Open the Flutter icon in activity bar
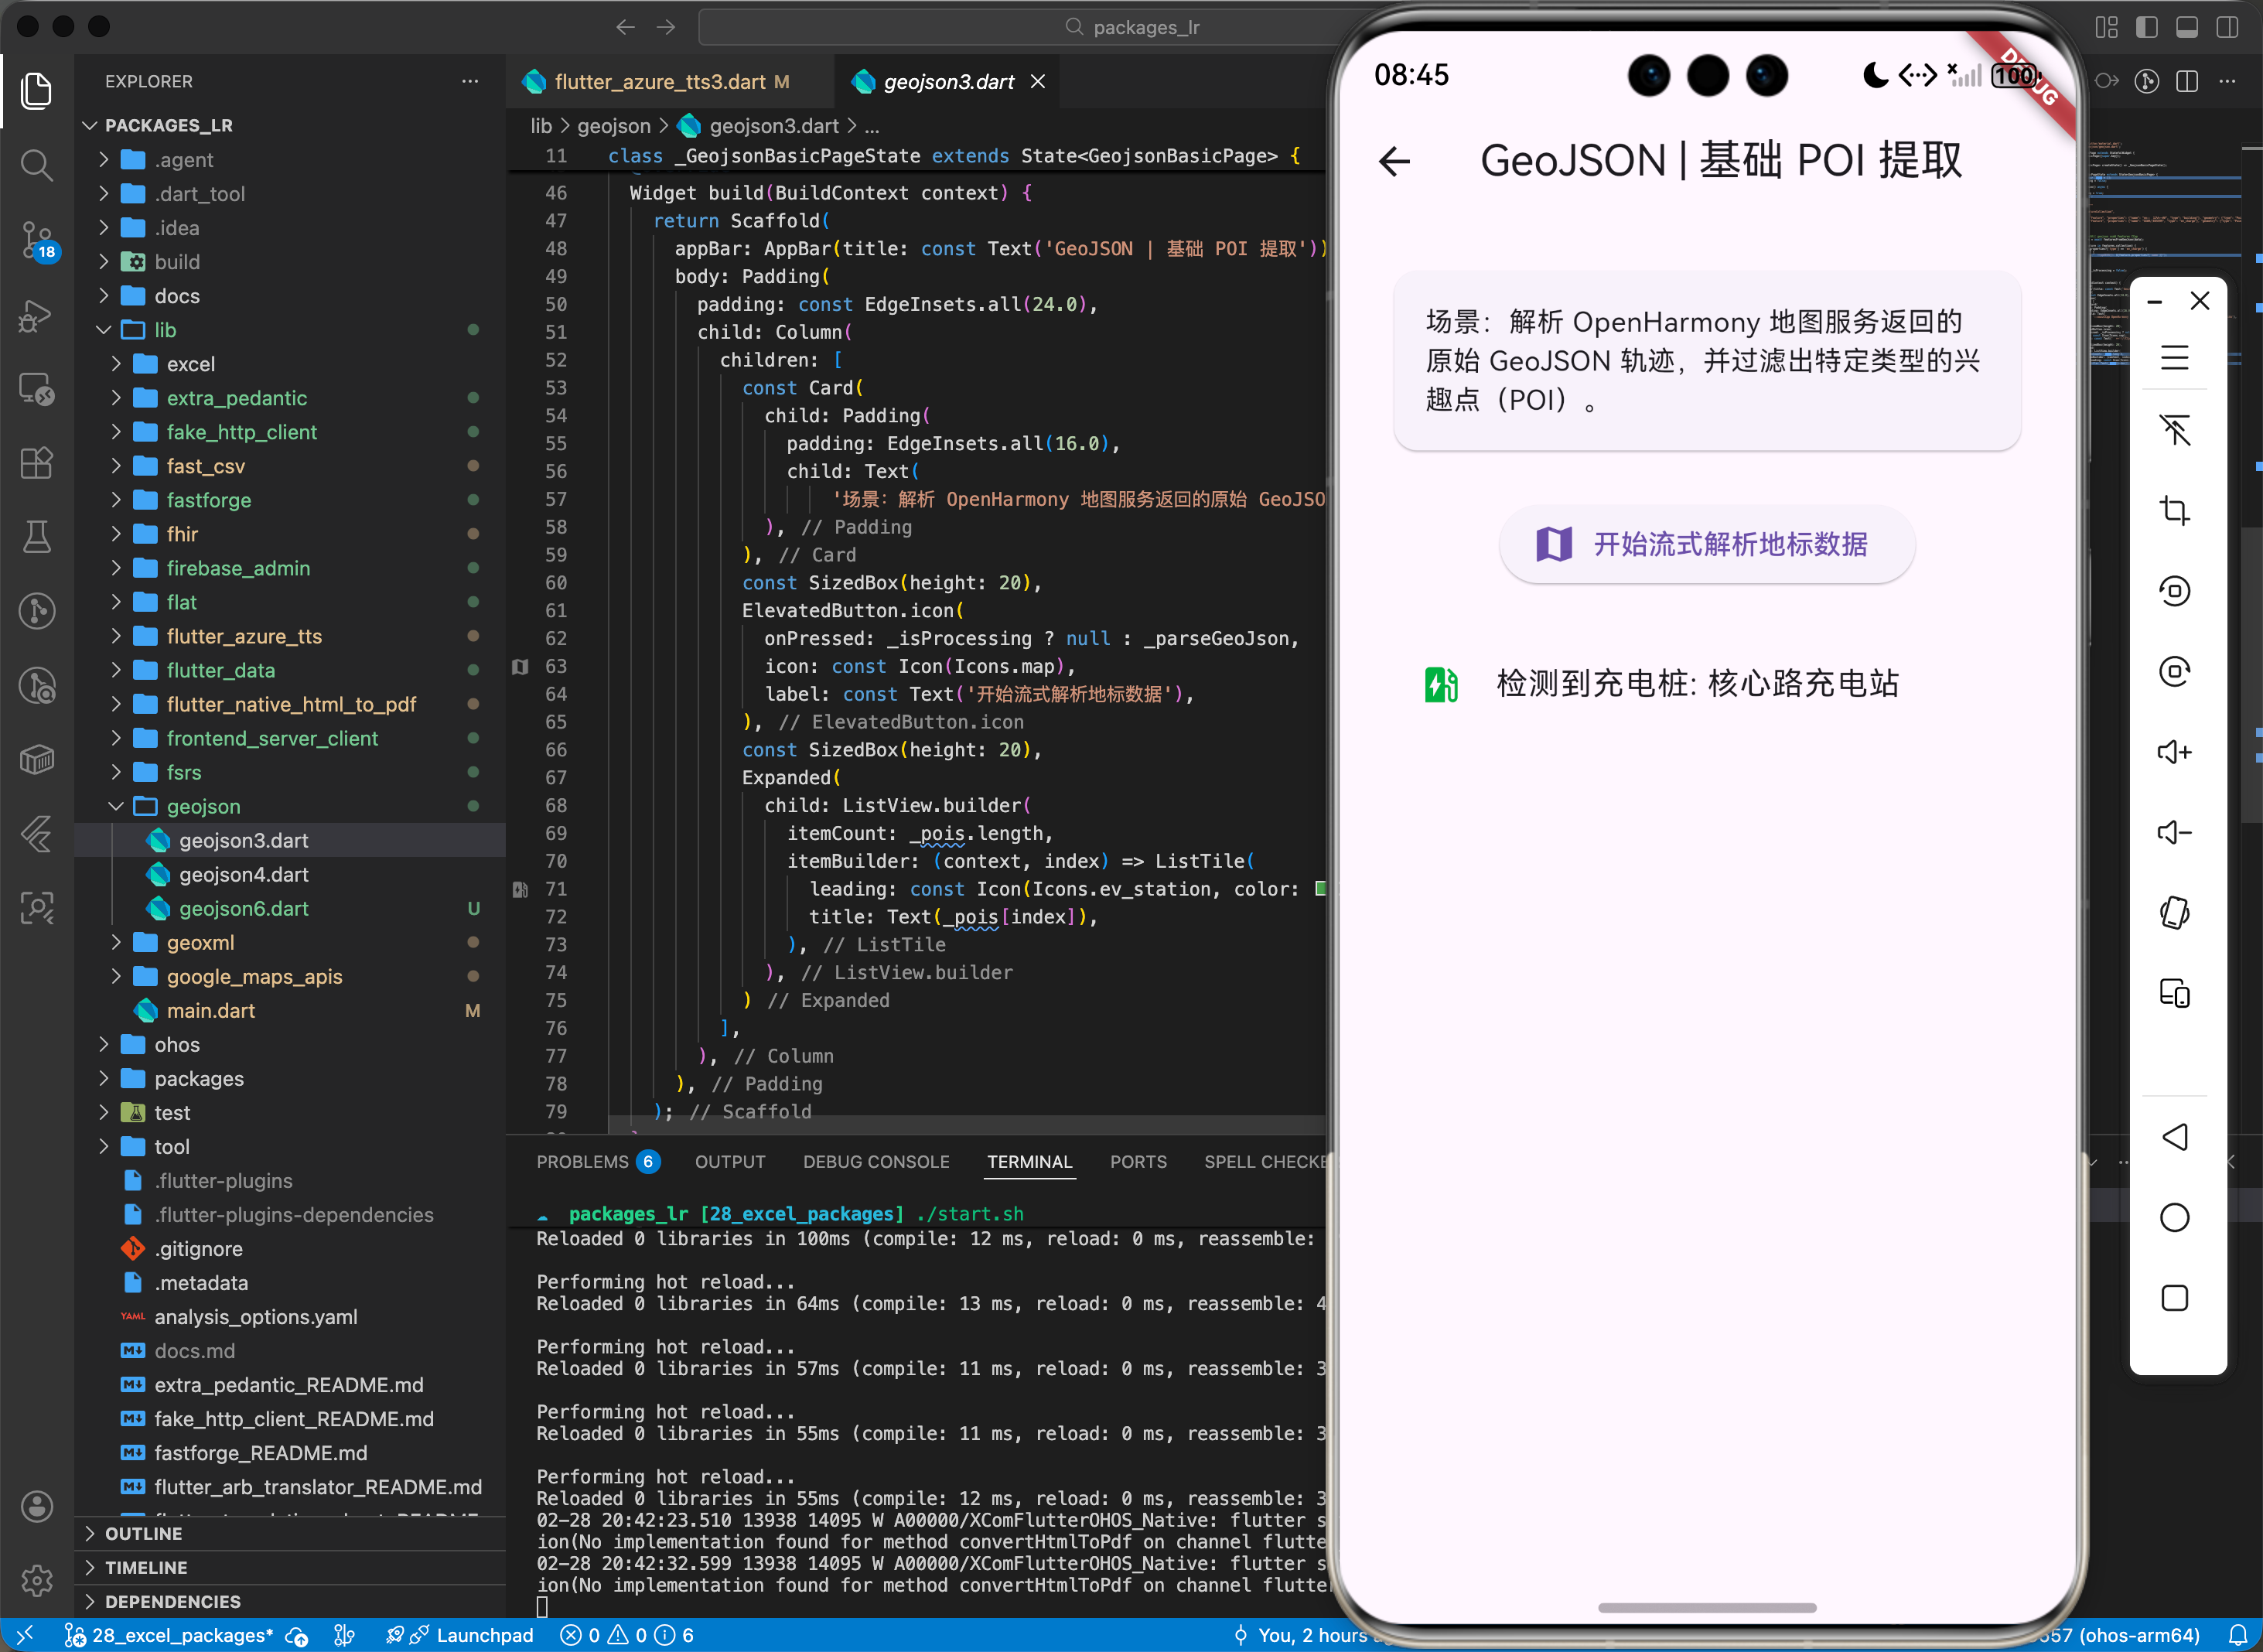This screenshot has height=1652, width=2263. click(37, 833)
